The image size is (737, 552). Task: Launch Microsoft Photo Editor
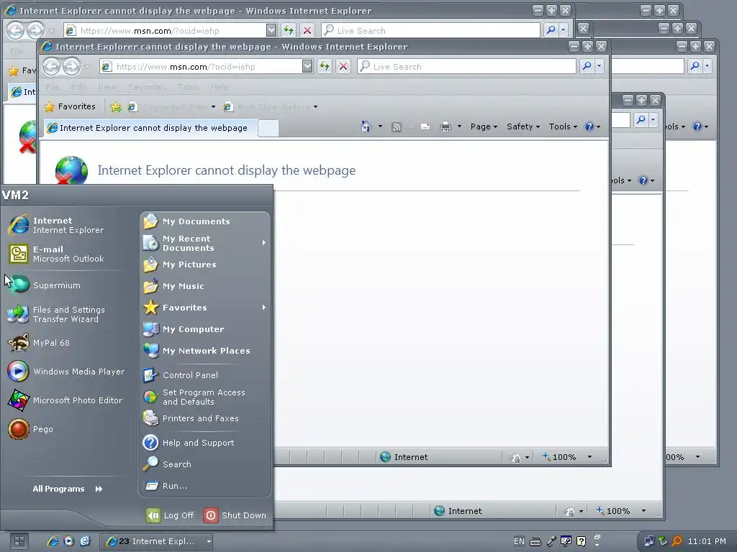pos(65,400)
